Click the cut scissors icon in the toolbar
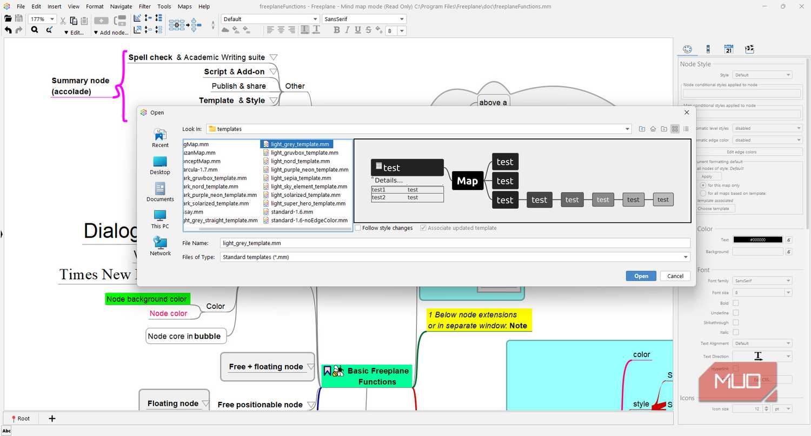The height and width of the screenshot is (436, 811). (63, 21)
